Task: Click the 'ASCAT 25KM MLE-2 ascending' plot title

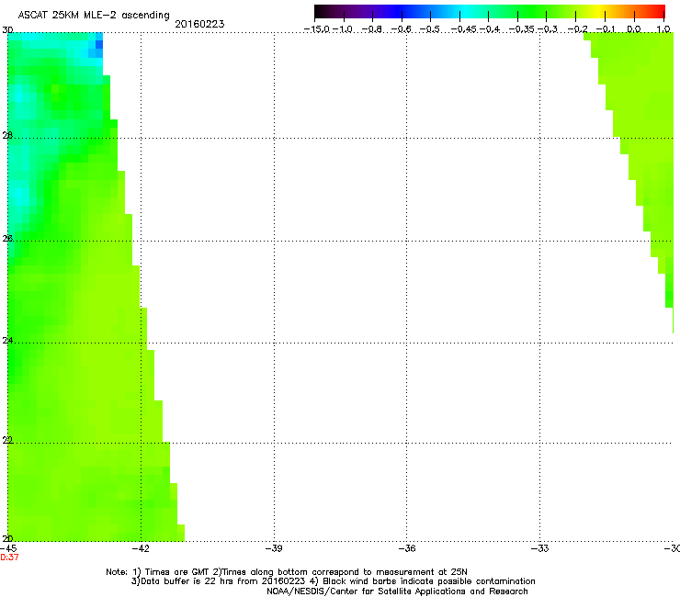Action: point(94,16)
